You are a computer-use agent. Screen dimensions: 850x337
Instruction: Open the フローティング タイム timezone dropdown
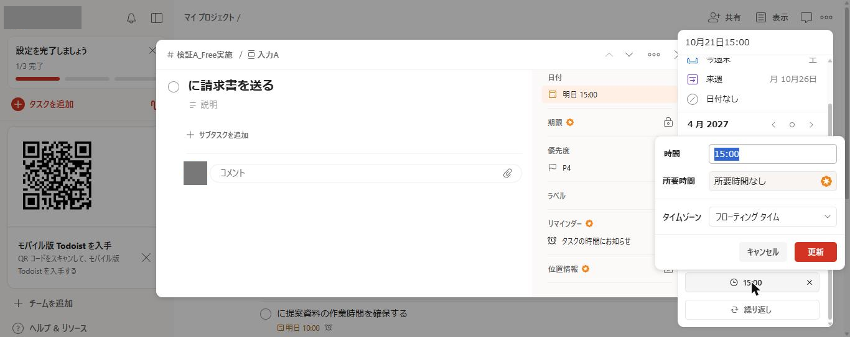[773, 217]
